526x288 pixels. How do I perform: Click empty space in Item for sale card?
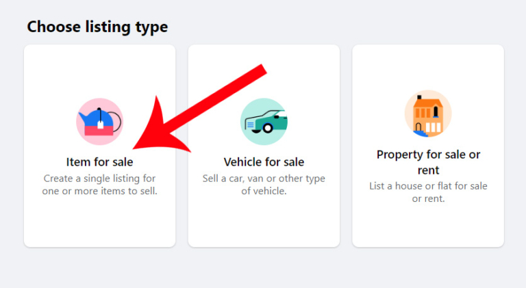click(99, 222)
